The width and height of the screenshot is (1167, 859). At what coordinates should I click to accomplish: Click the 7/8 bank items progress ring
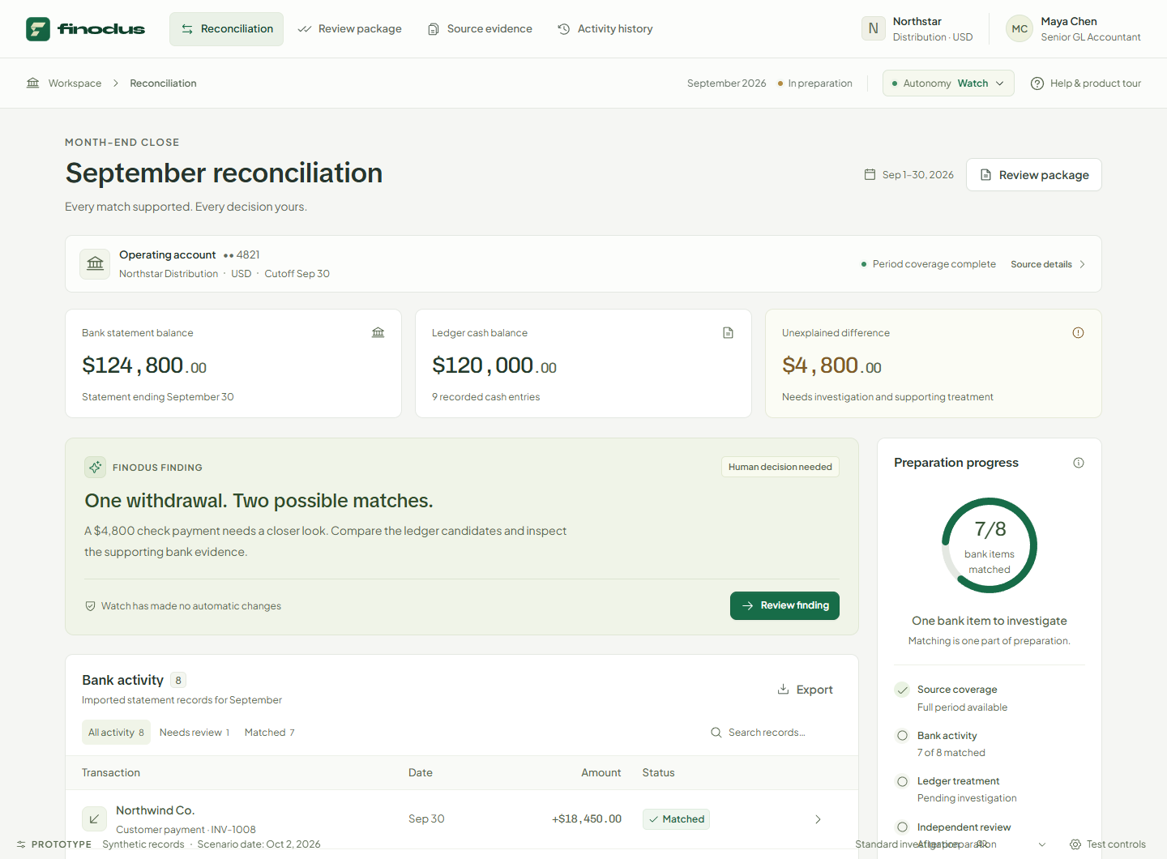990,545
